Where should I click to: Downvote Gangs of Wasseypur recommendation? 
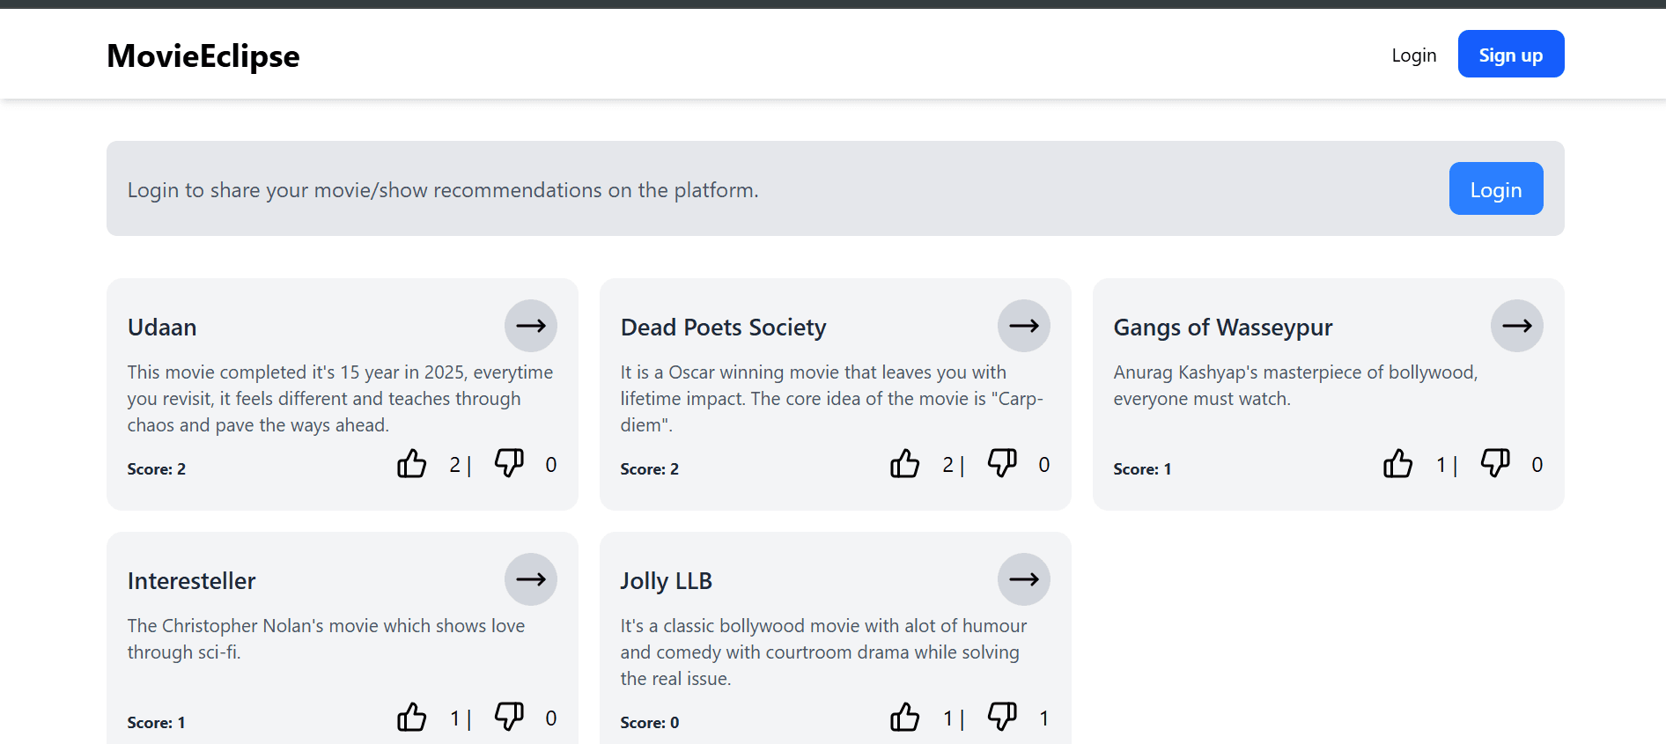(x=1495, y=463)
